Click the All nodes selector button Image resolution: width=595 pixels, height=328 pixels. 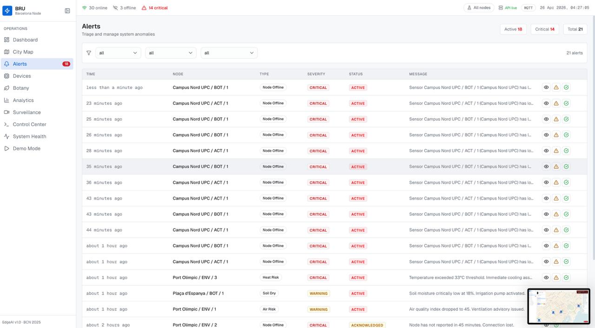pos(479,8)
